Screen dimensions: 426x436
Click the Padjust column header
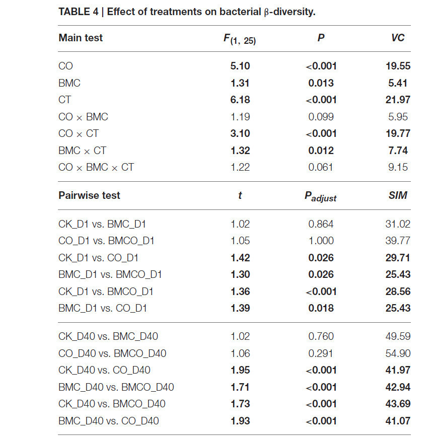(321, 196)
